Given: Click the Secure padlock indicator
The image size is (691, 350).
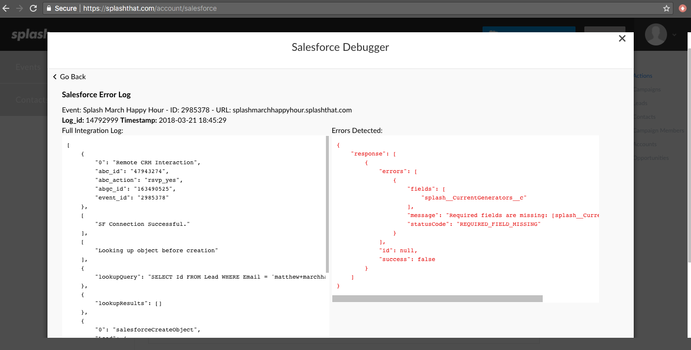Looking at the screenshot, I should point(62,8).
